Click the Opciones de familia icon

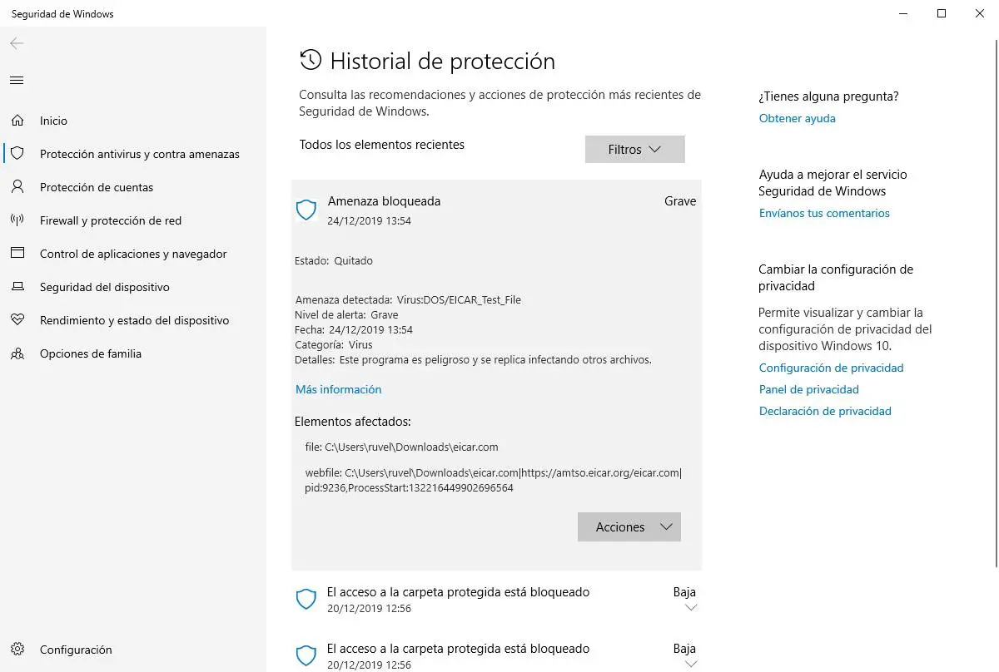[x=17, y=353]
